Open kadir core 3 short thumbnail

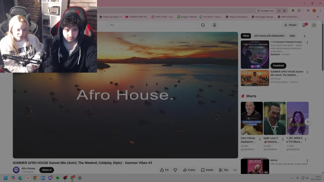click(x=275, y=118)
